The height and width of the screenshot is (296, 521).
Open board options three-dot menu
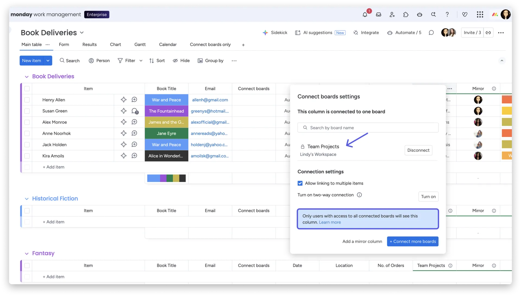(501, 33)
